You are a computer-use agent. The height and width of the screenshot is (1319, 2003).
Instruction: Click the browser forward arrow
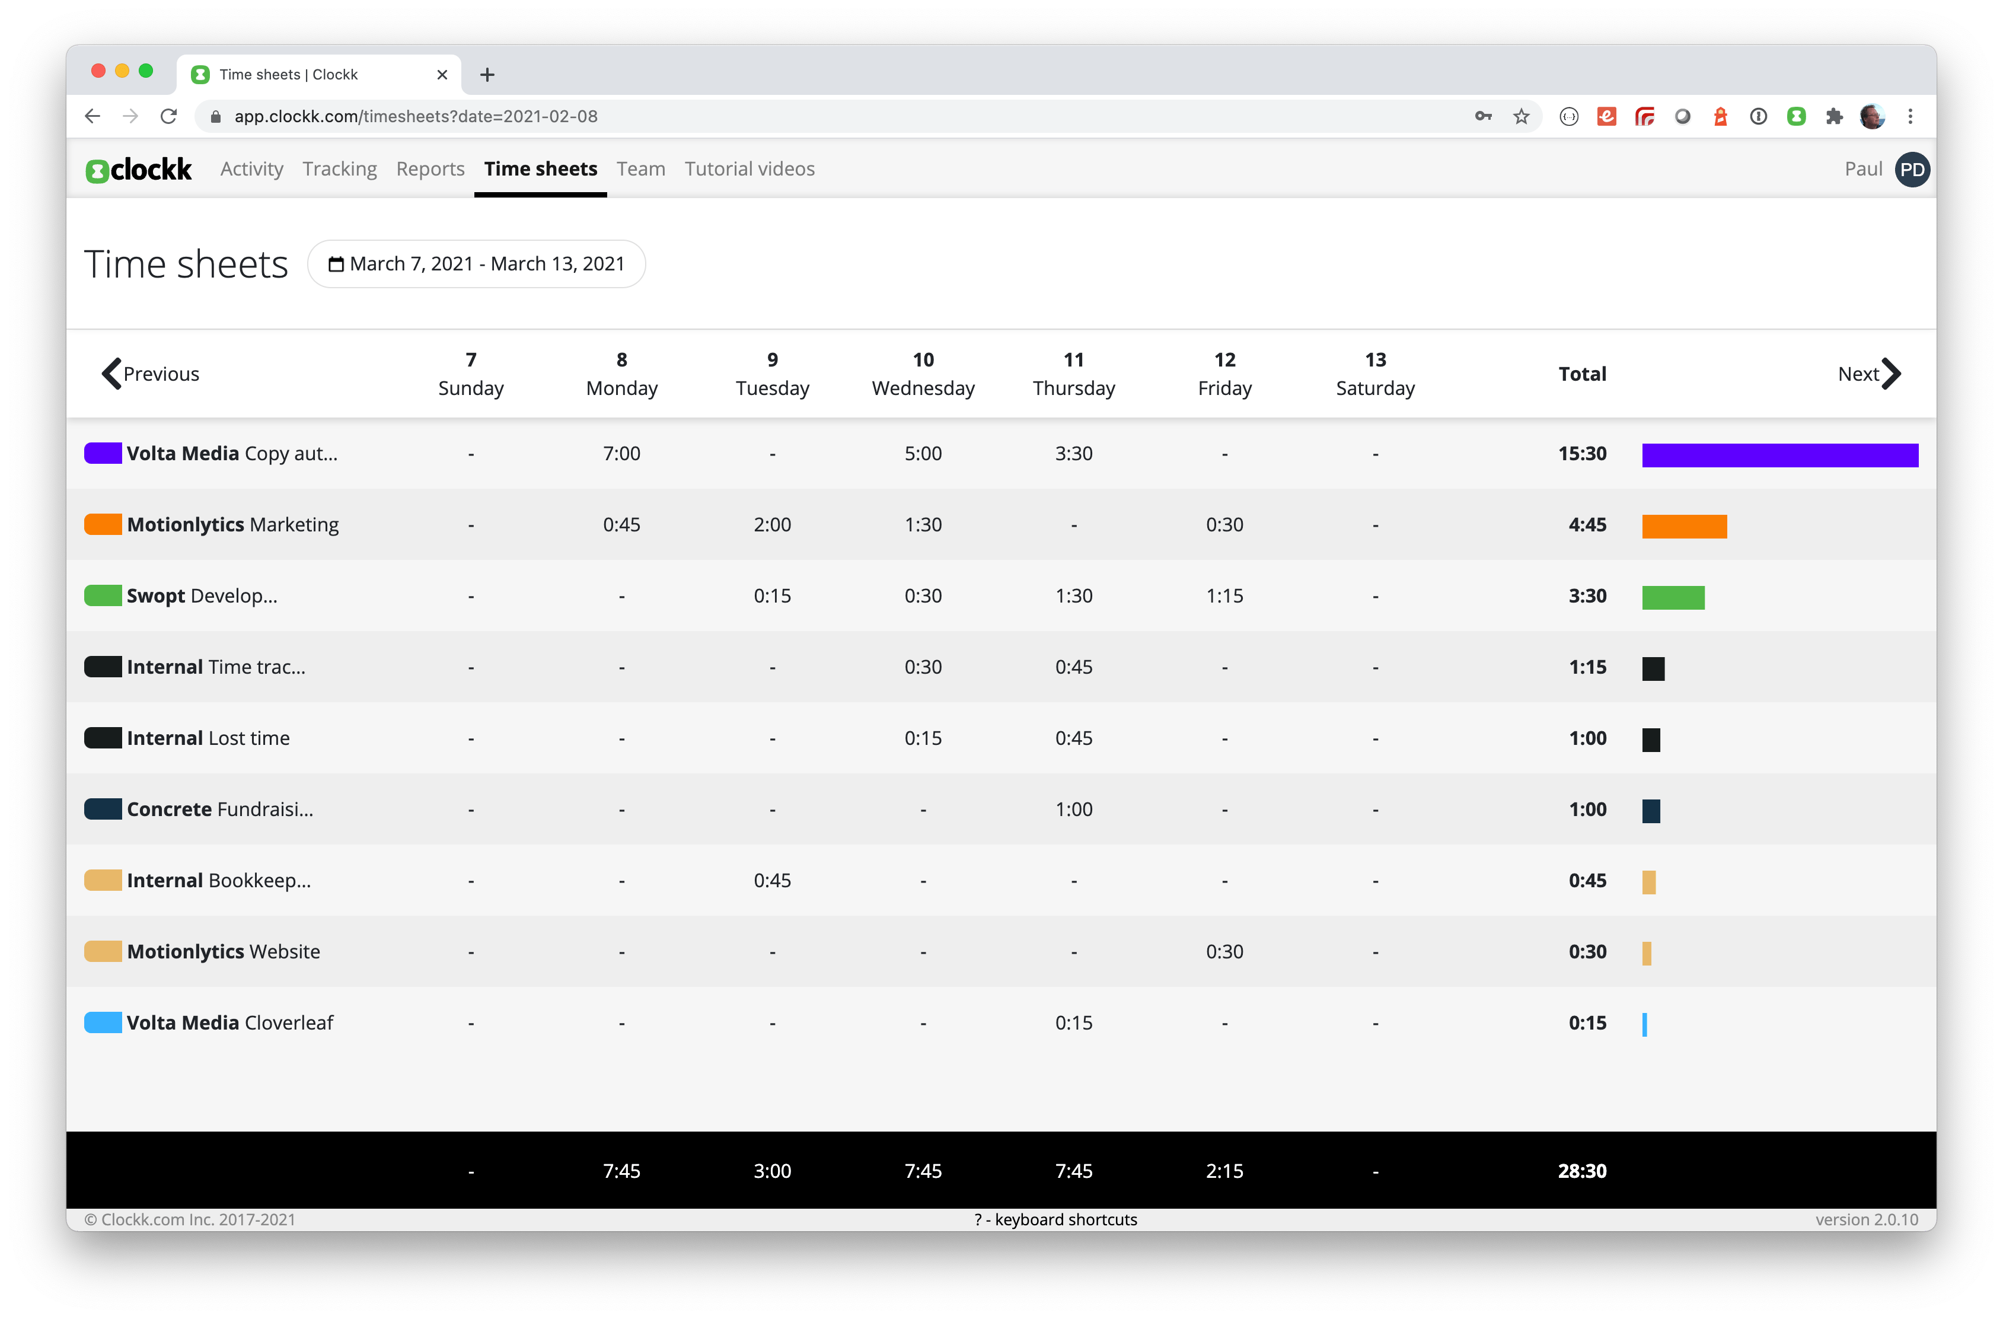tap(130, 116)
